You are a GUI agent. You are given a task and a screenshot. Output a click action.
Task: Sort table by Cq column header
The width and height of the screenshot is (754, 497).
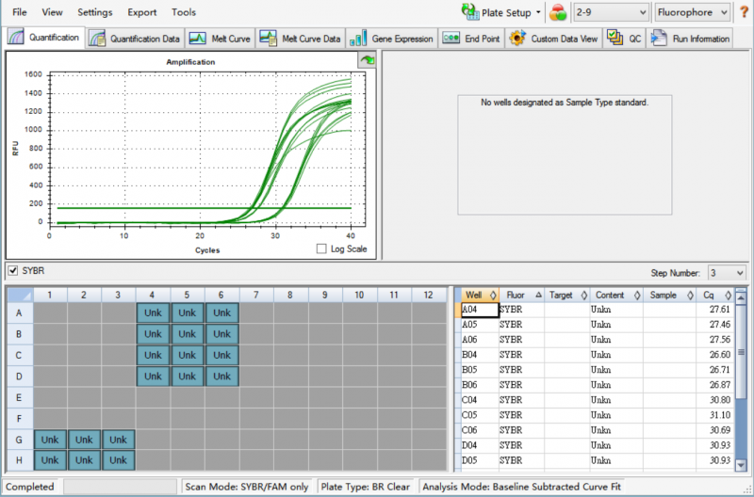[709, 295]
